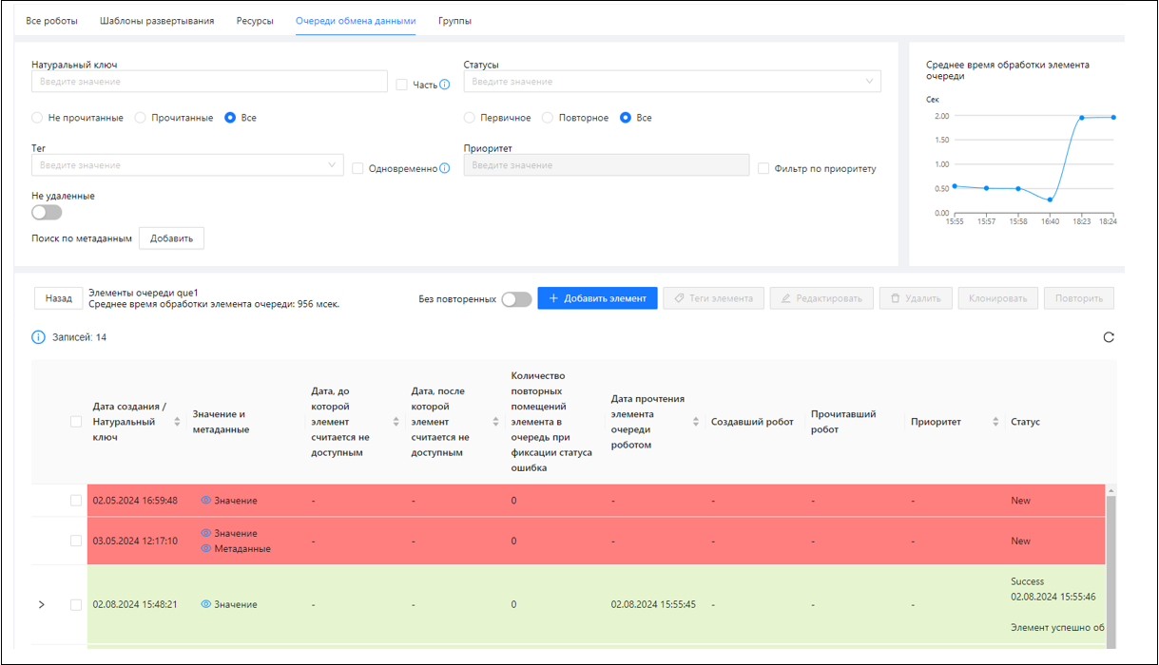Click the info icon next to Часть

click(x=445, y=85)
